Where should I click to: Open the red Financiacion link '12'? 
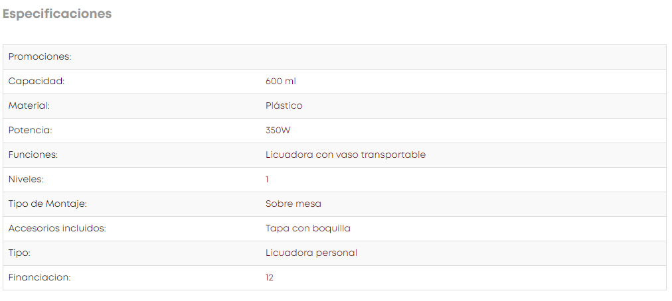click(x=269, y=278)
